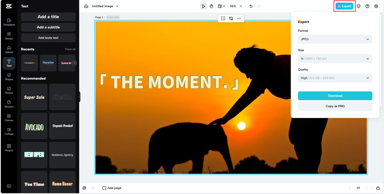Select the hand pan tool
Image resolution: width=384 pixels, height=194 pixels.
pos(211,6)
